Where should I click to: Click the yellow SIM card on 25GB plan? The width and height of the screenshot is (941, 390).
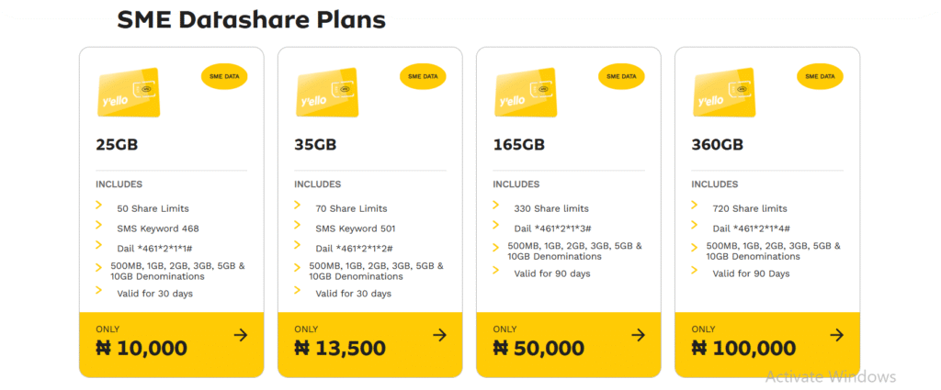pyautogui.click(x=129, y=93)
